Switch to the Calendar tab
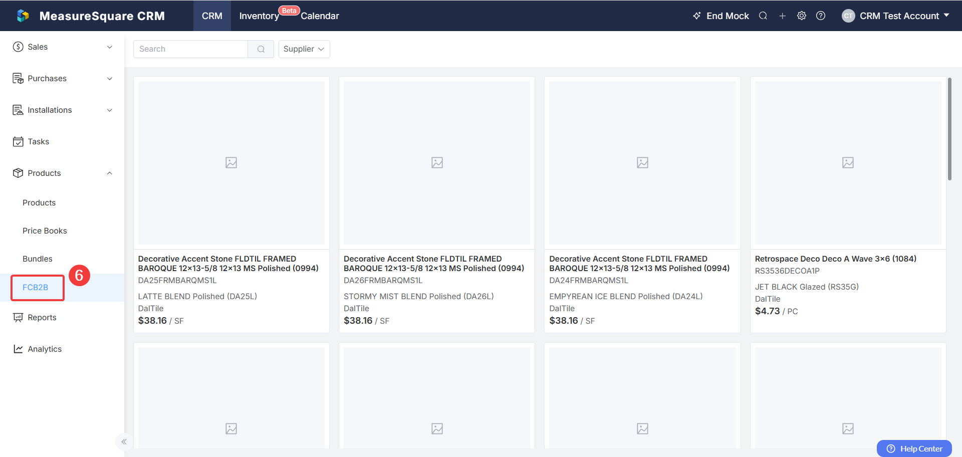962x457 pixels. [x=320, y=16]
